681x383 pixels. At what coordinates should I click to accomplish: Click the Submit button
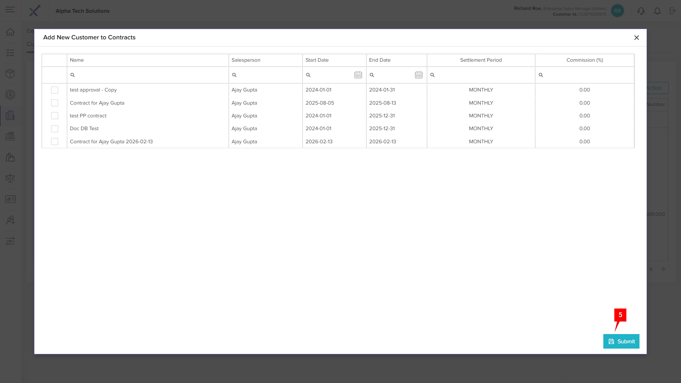(x=621, y=341)
